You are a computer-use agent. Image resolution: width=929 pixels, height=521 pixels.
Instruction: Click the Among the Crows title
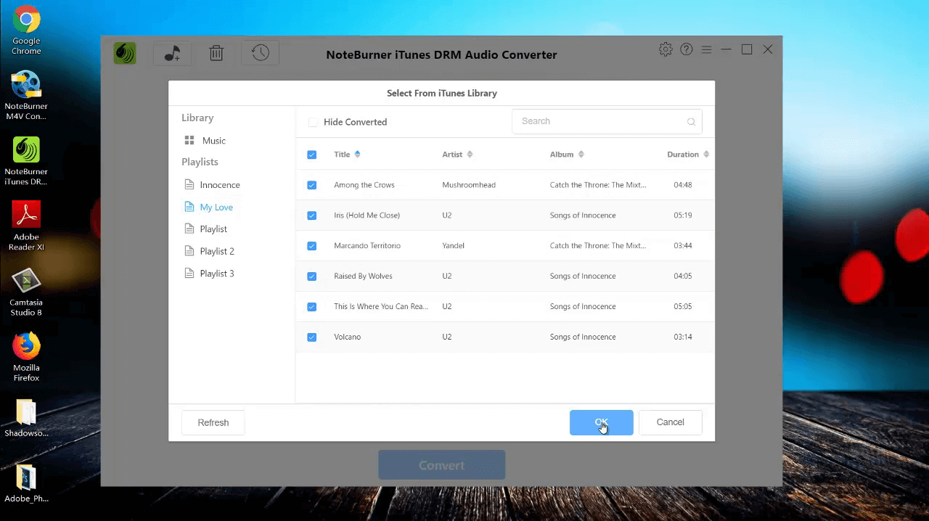point(364,185)
